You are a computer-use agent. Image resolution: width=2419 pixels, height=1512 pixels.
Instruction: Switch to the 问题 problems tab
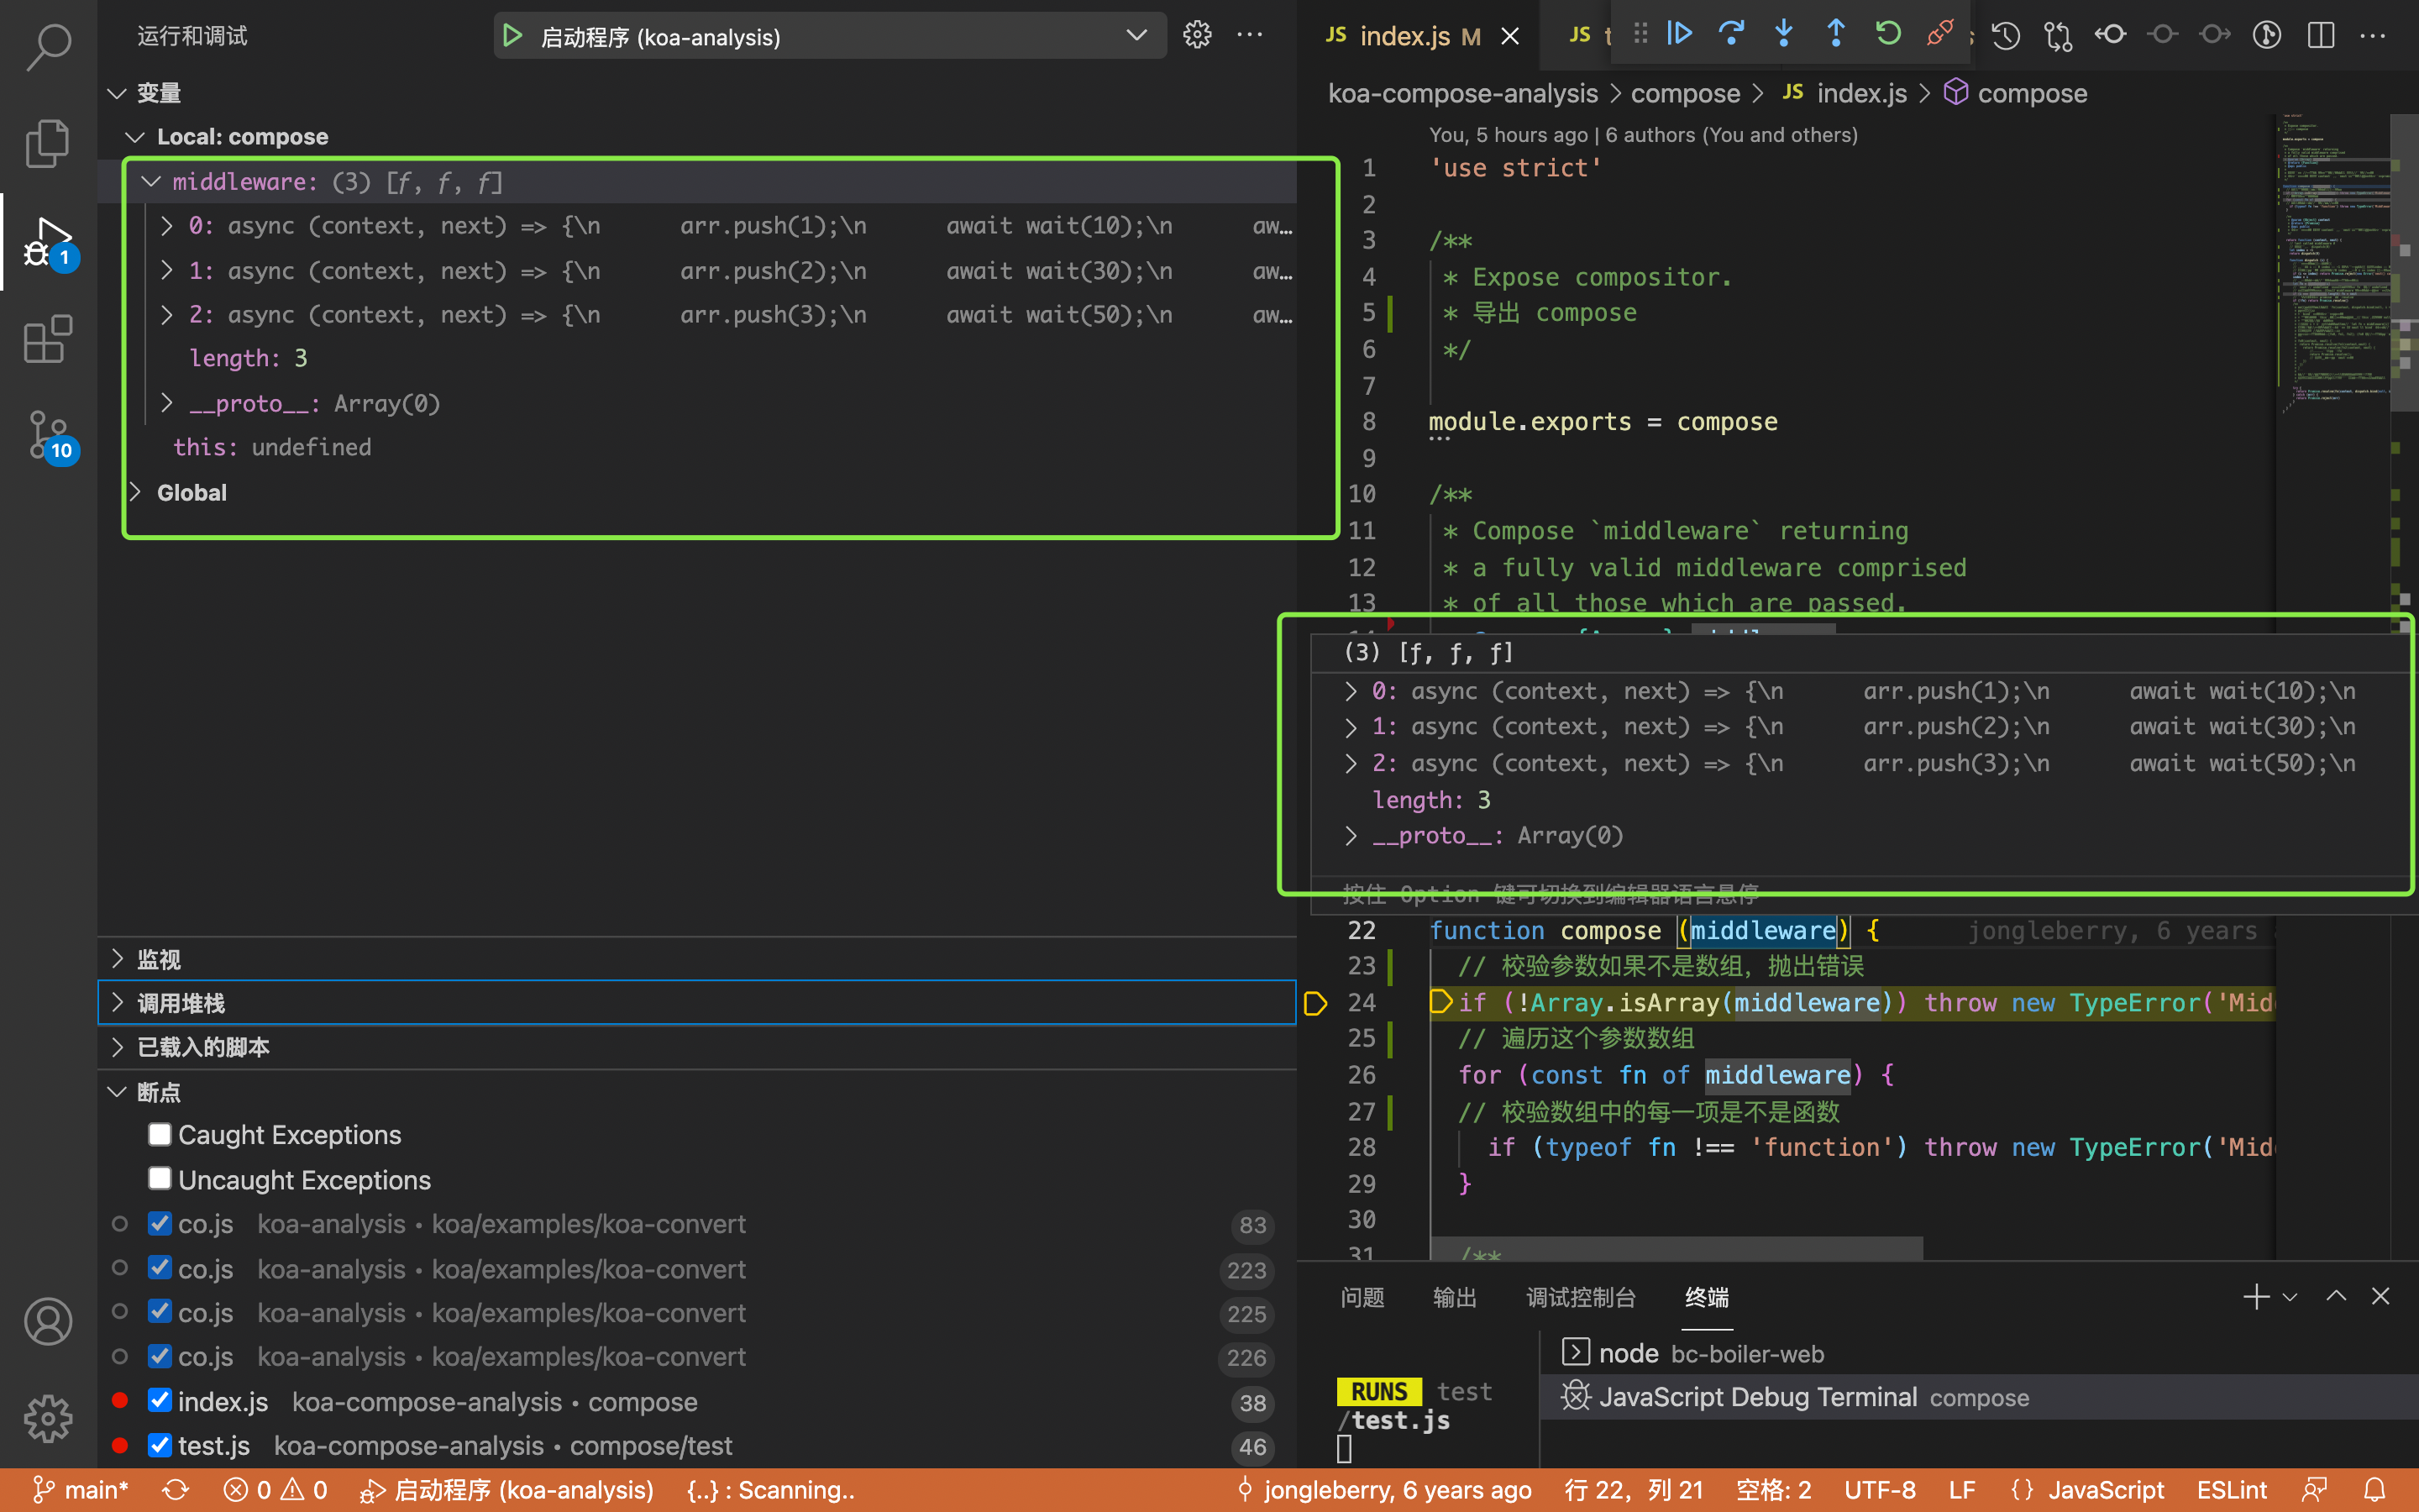(x=1362, y=1297)
